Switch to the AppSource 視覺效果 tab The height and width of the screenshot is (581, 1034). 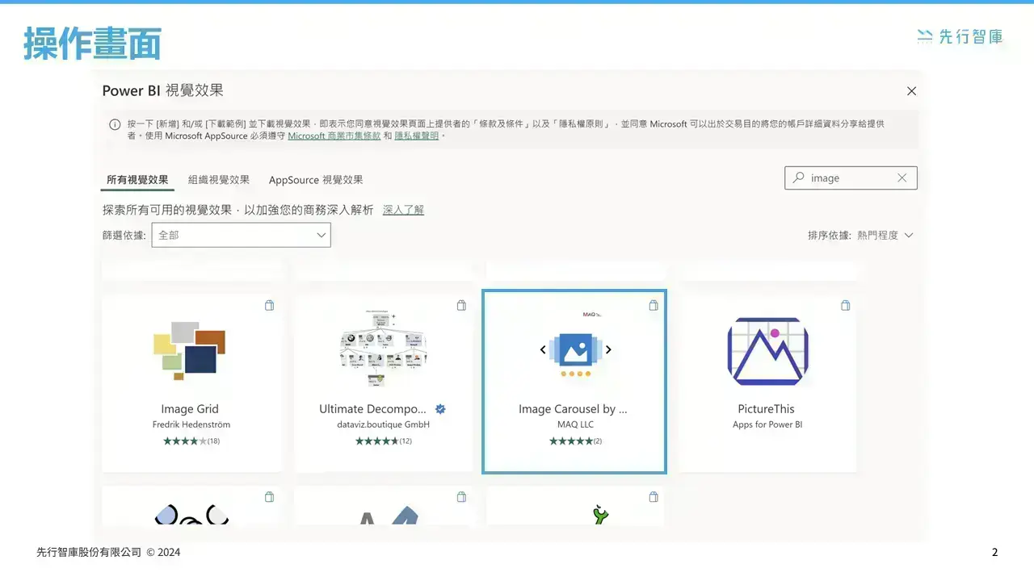(x=316, y=180)
